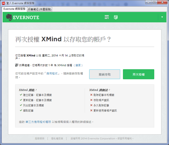This screenshot has height=145, width=169.
Task: Open the 變更 link for authorization duration
Action: (78, 65)
